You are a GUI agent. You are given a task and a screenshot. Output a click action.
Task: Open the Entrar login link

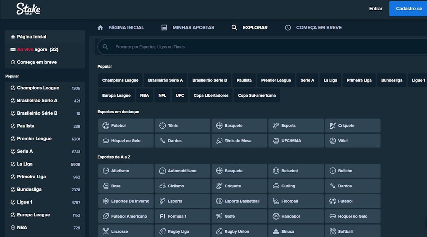(x=376, y=9)
